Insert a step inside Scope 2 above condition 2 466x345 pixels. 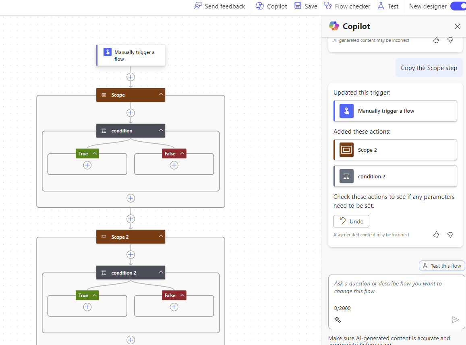[131, 255]
